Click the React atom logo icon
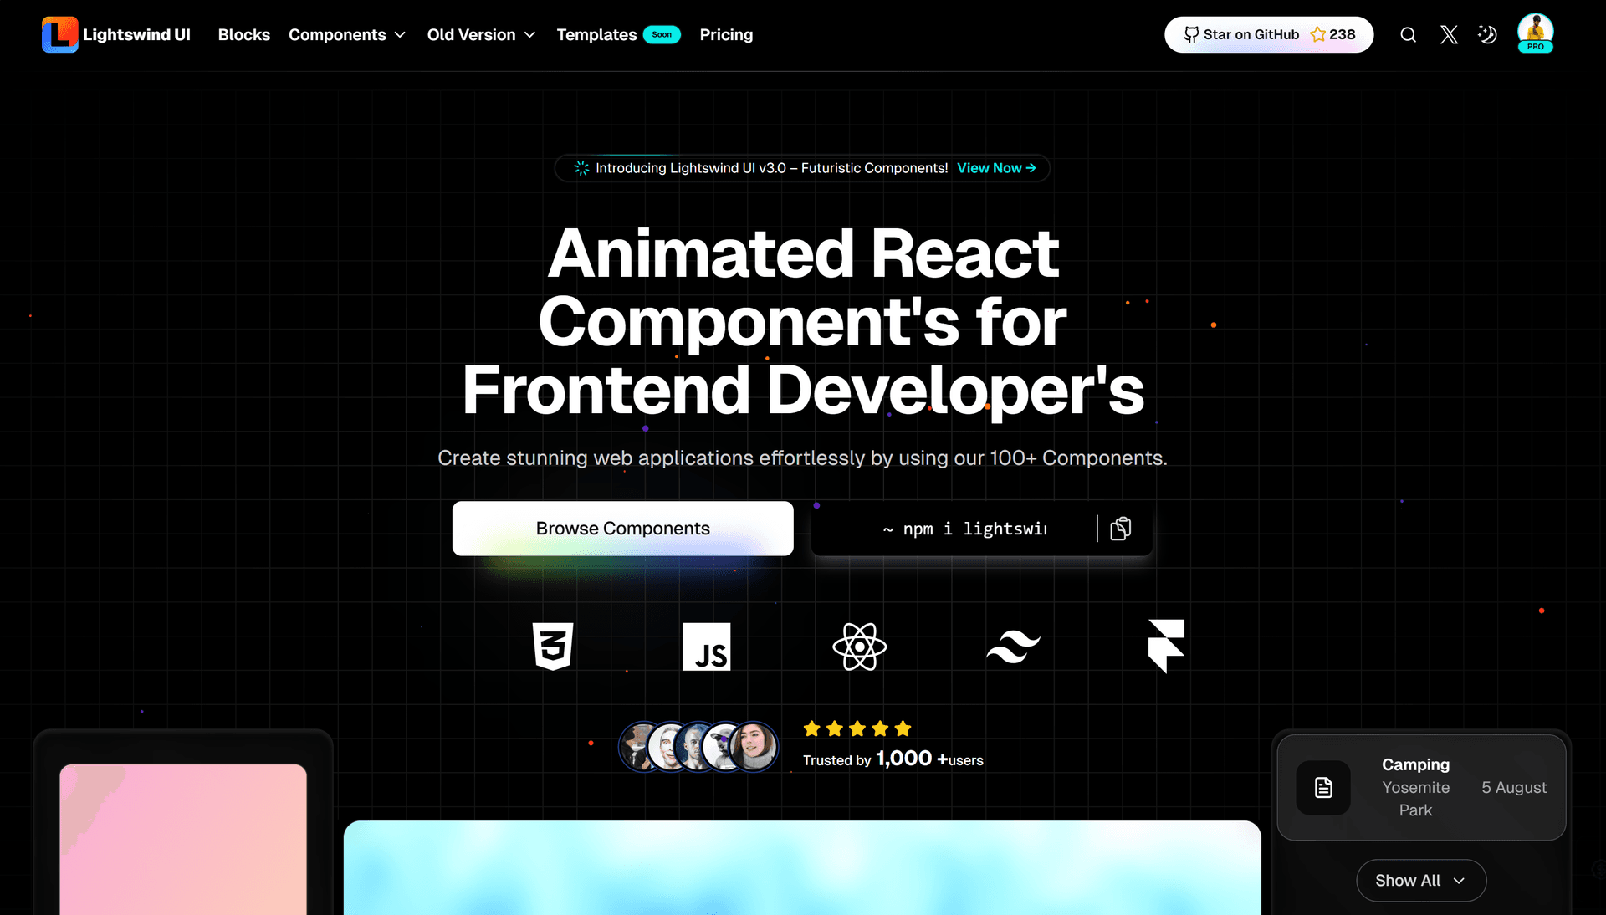 coord(859,647)
